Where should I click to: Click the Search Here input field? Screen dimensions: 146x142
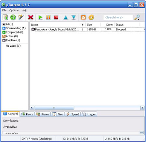(x=118, y=18)
